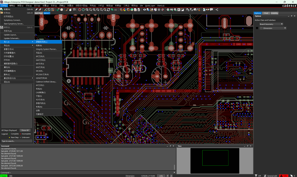The width and height of the screenshot is (297, 177).
Task: Click the grid toggle toolbar icon
Action: click(x=121, y=10)
